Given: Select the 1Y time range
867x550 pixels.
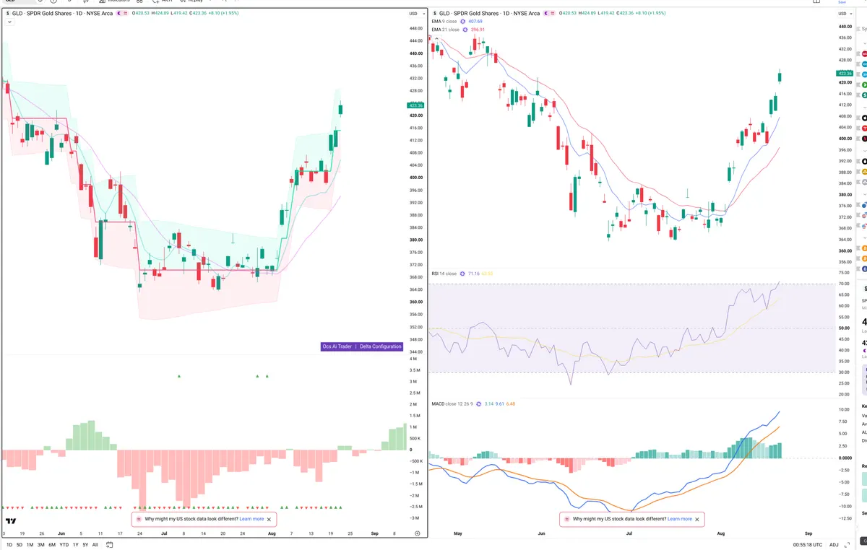Looking at the screenshot, I should (76, 545).
